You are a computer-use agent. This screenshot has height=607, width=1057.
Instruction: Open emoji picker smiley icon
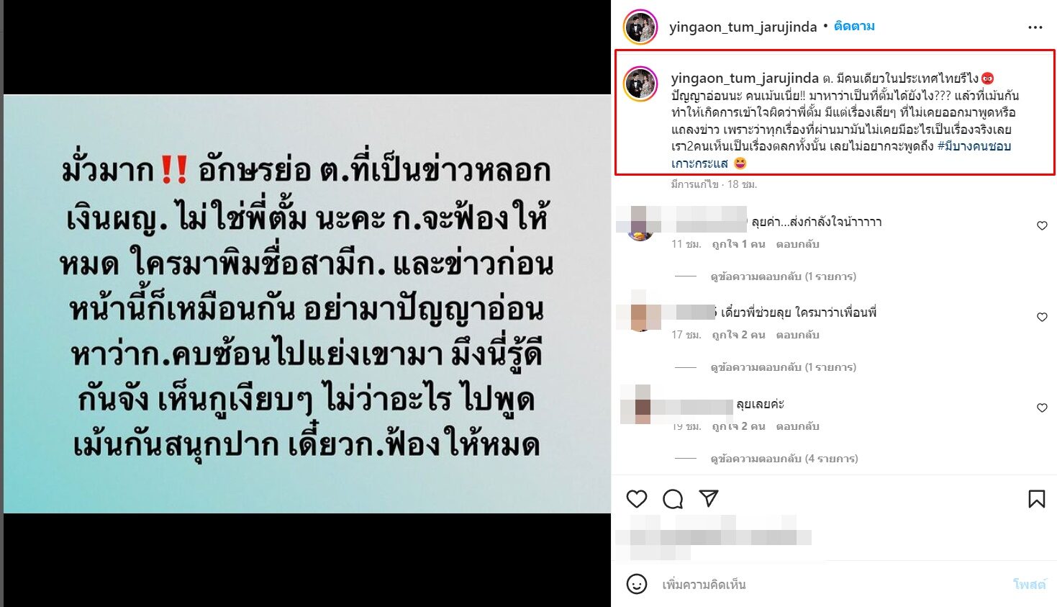[636, 584]
